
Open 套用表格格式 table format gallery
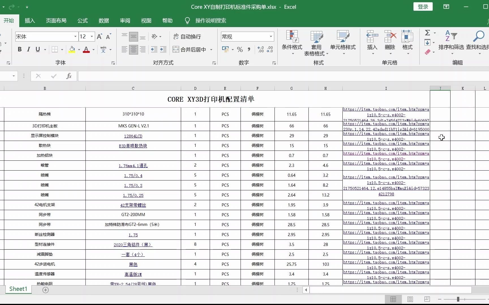coord(316,43)
